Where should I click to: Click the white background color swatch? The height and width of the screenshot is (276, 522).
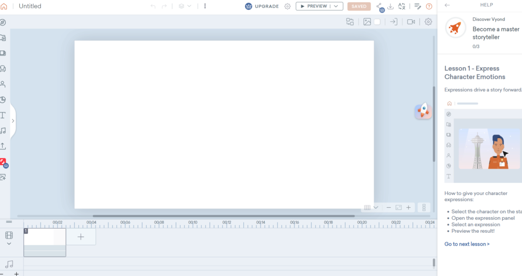pos(377,22)
